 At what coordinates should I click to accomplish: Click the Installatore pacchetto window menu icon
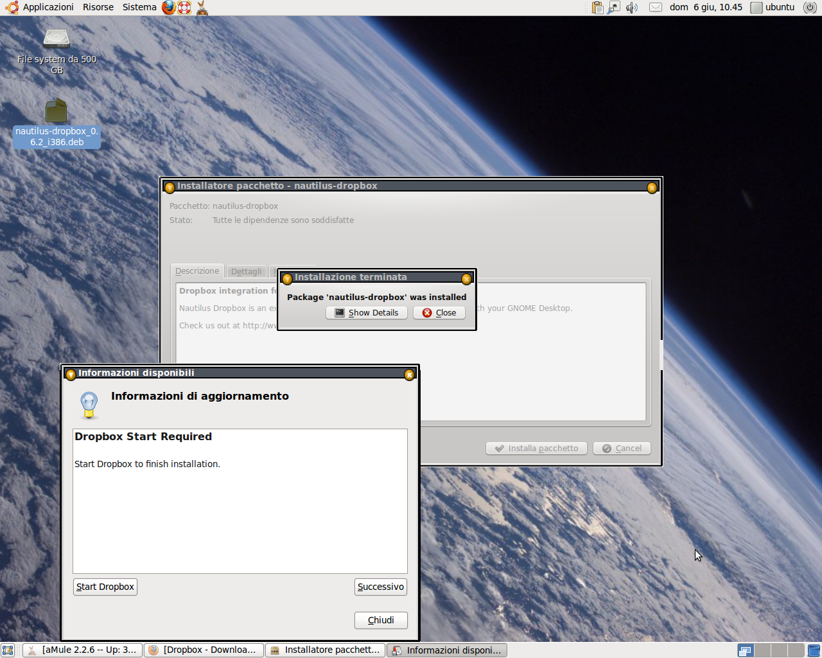point(170,188)
